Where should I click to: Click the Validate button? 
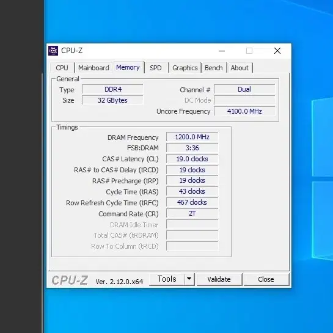[x=219, y=279]
